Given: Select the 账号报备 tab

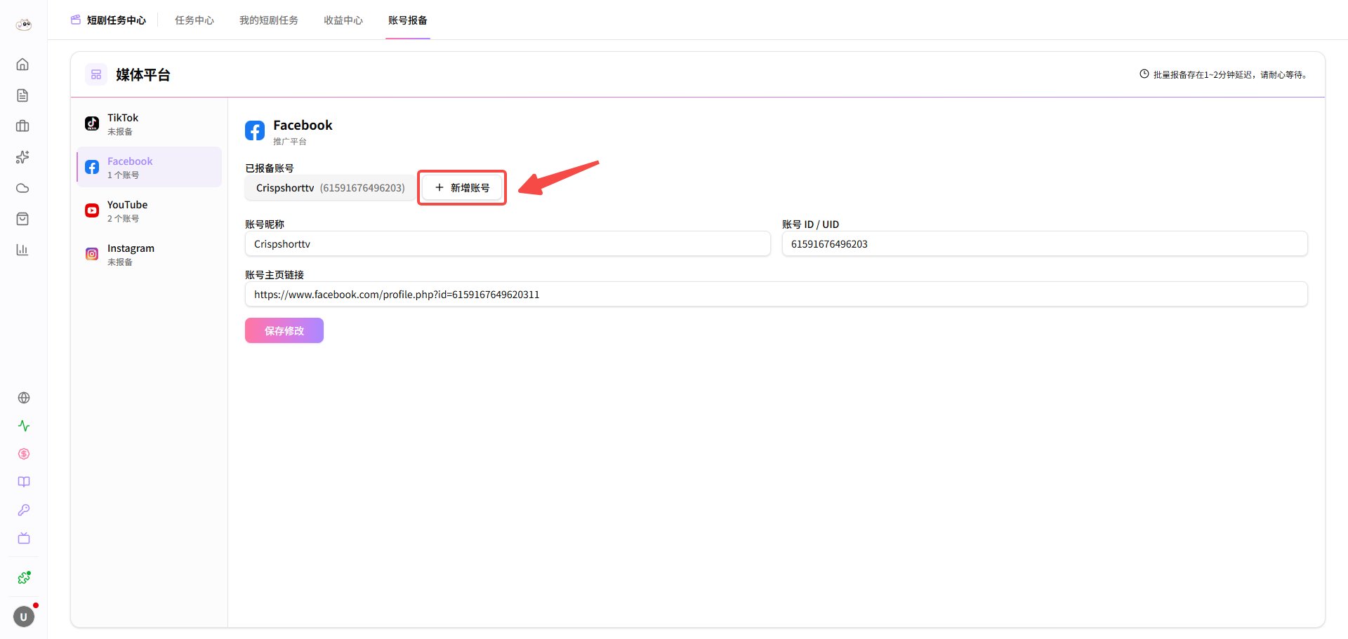Looking at the screenshot, I should tap(408, 20).
